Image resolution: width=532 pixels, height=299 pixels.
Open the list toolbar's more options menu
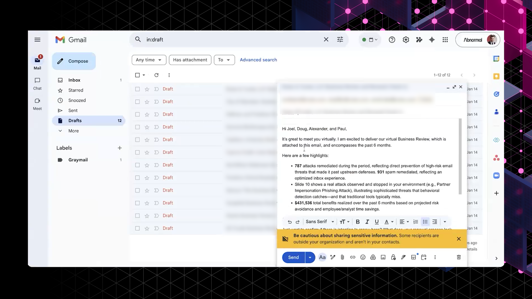[169, 75]
